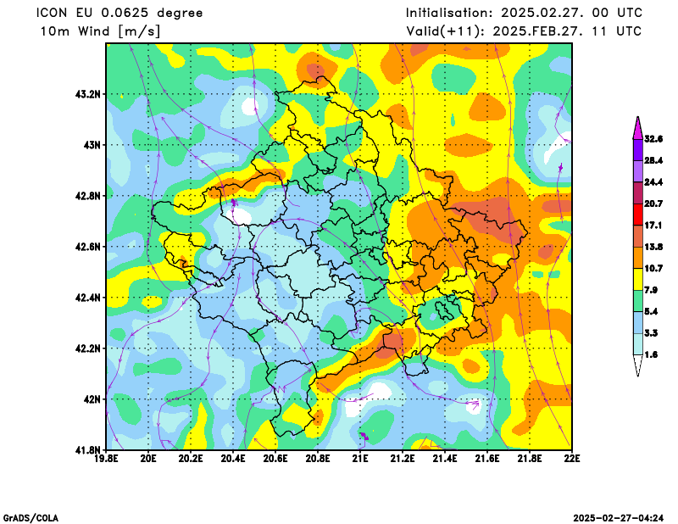Select the "21.8E" longitude label
The image size is (678, 524).
[x=530, y=458]
